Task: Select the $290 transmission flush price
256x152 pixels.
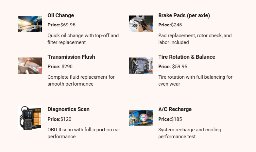Action: click(67, 67)
